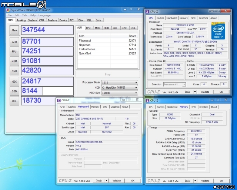
Task: Open the Info tab in CrystalMark
Action: [99, 20]
